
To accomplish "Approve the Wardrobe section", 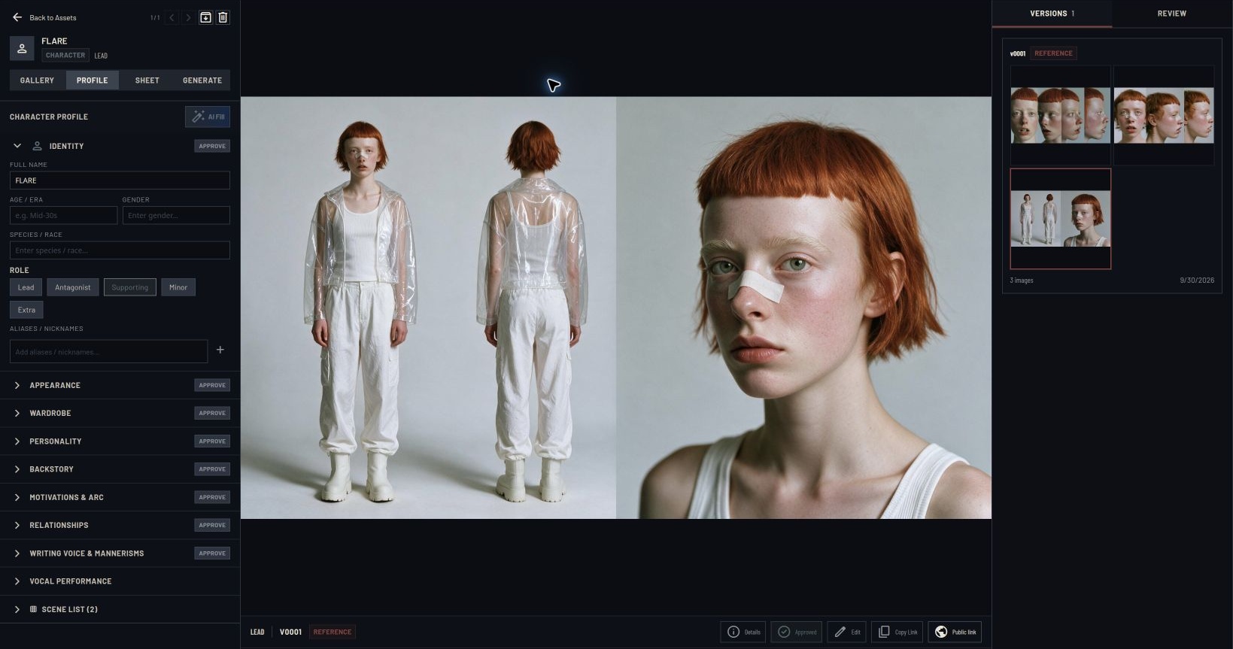I will tap(212, 413).
